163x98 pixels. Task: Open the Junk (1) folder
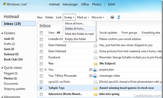[9, 39]
